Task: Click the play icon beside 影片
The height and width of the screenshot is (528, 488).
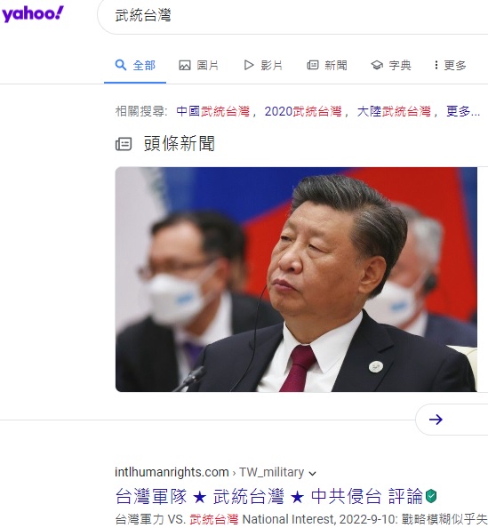Action: [249, 65]
